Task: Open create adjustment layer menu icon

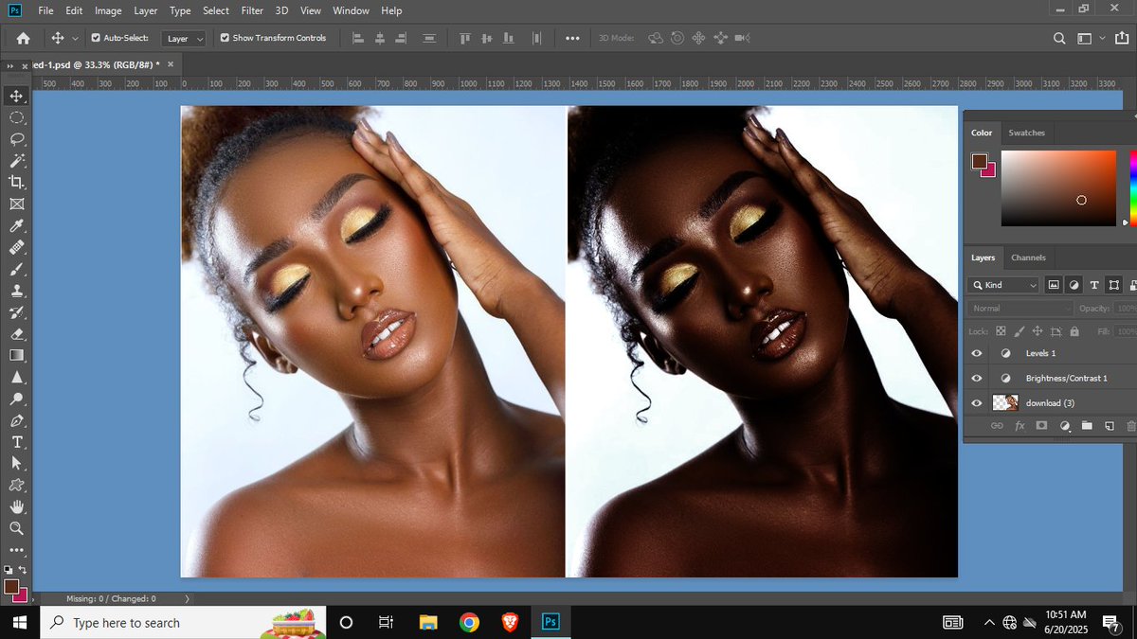Action: 1064,427
